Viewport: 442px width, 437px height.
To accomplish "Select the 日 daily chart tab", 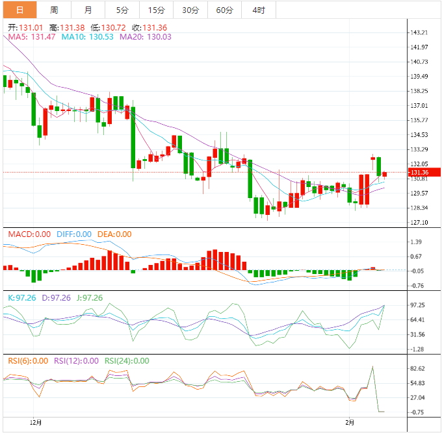I will click(x=19, y=10).
